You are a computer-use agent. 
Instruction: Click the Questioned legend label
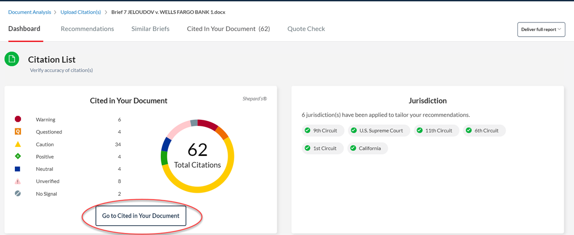(x=48, y=132)
